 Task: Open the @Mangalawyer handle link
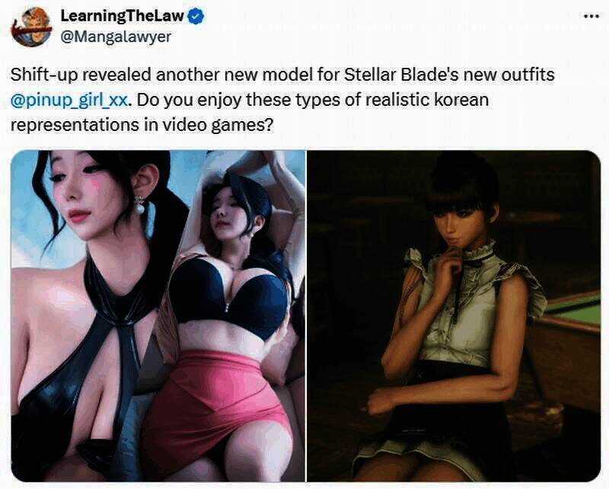[x=116, y=37]
